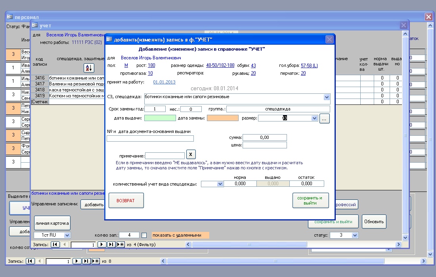Click document № и дата field

(x=150, y=138)
